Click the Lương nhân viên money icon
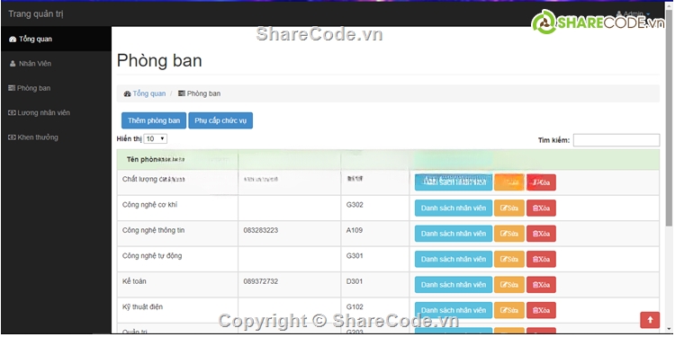Image resolution: width=675 pixels, height=337 pixels. point(12,113)
